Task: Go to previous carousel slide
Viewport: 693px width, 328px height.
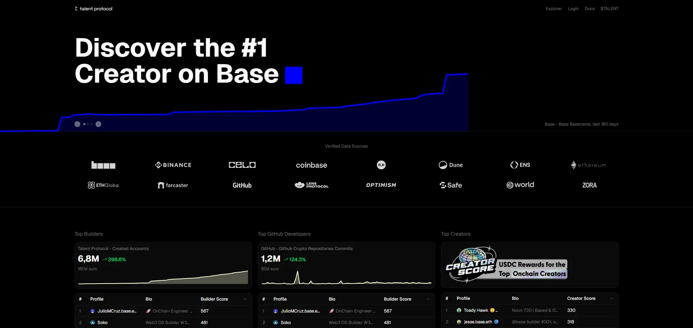Action: tap(77, 124)
